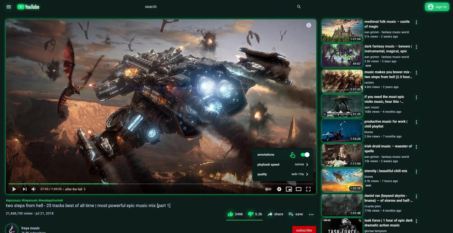Open the quality submenu

[x=283, y=174]
